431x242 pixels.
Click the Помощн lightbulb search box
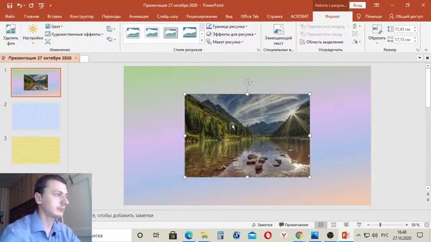click(x=370, y=16)
